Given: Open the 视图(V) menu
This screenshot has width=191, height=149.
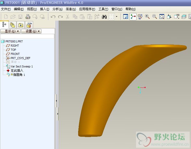Looking at the screenshot, I should (x=32, y=9).
